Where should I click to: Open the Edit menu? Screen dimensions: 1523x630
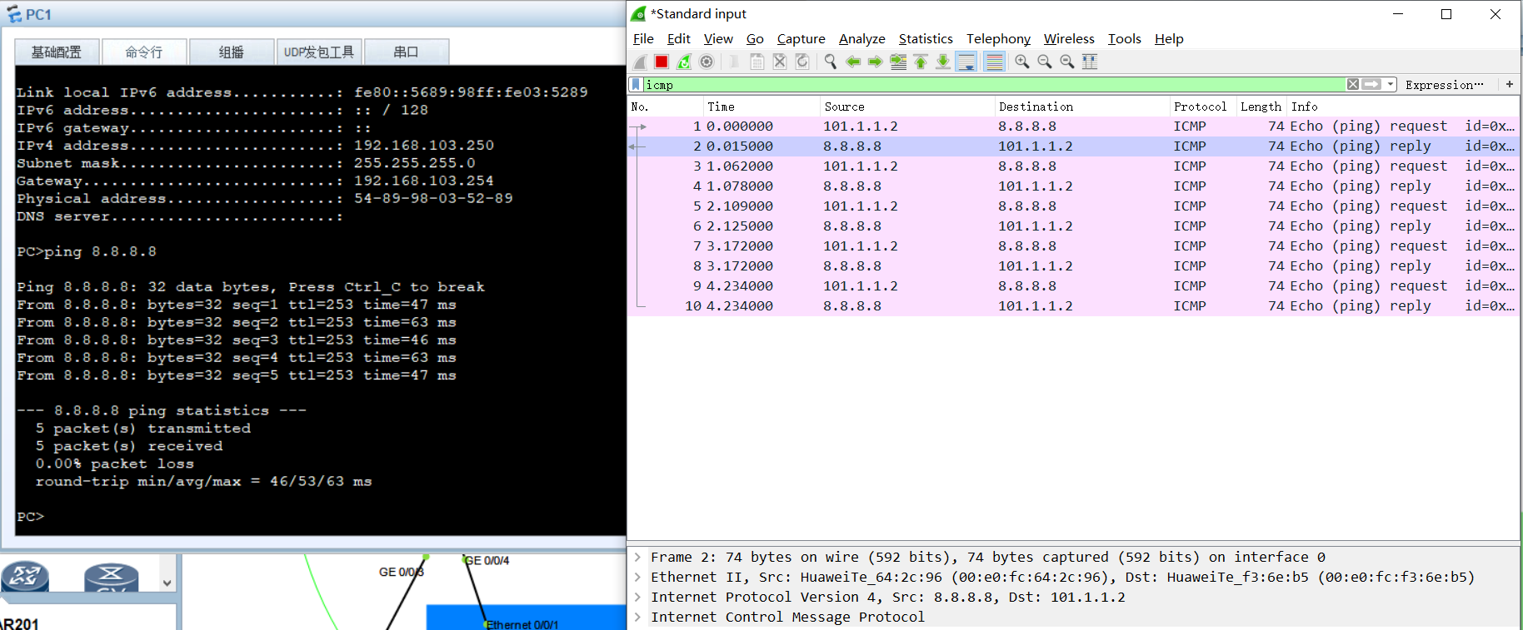679,38
